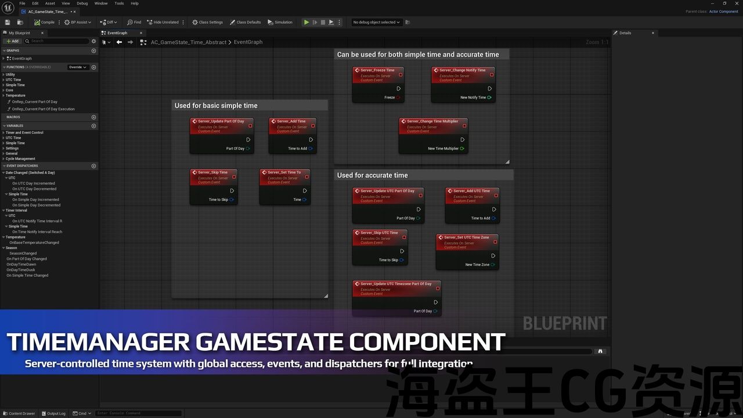This screenshot has height=418, width=743.
Task: Open the Debug menu
Action: [x=82, y=3]
